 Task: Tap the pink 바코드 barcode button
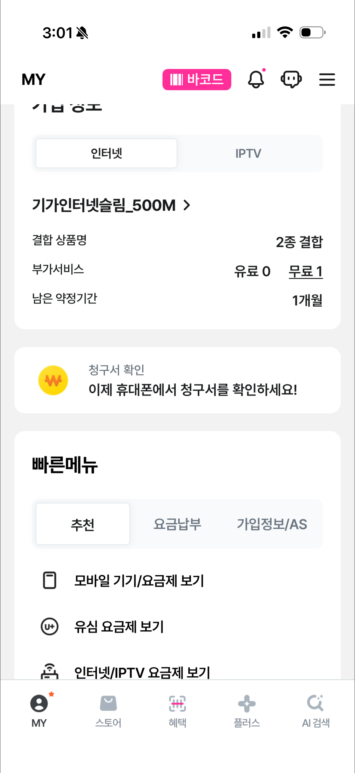coord(197,79)
